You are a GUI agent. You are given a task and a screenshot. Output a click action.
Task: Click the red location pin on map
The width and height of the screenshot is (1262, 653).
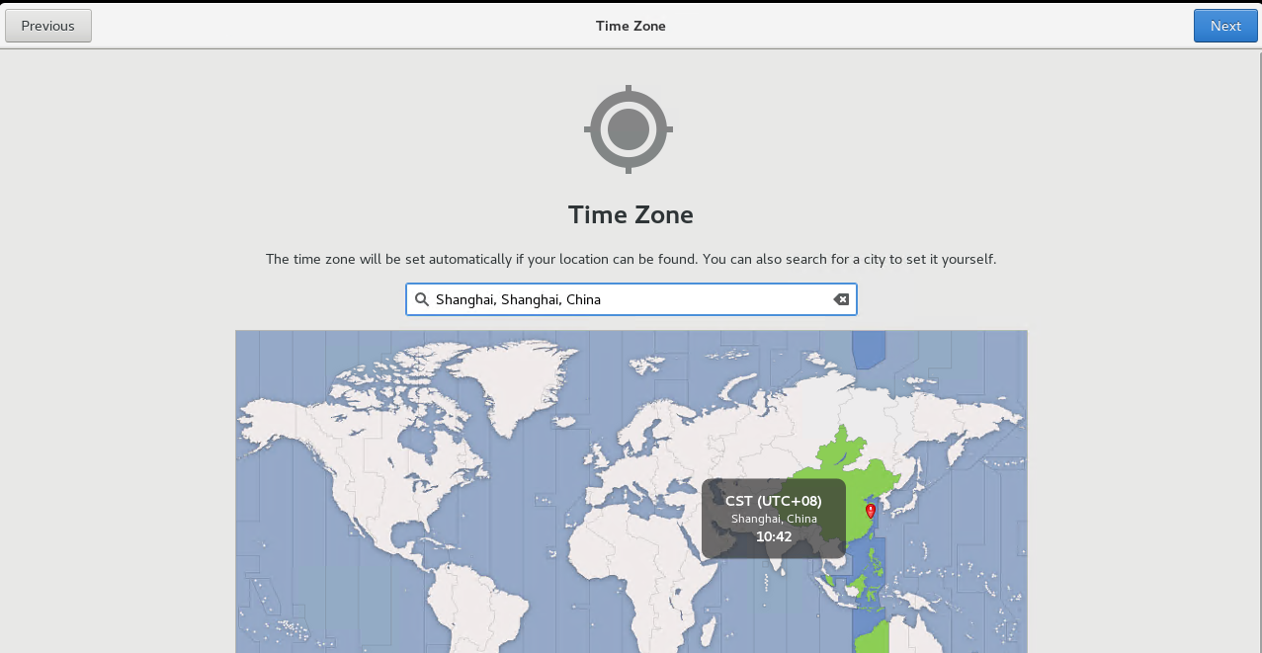pos(871,511)
